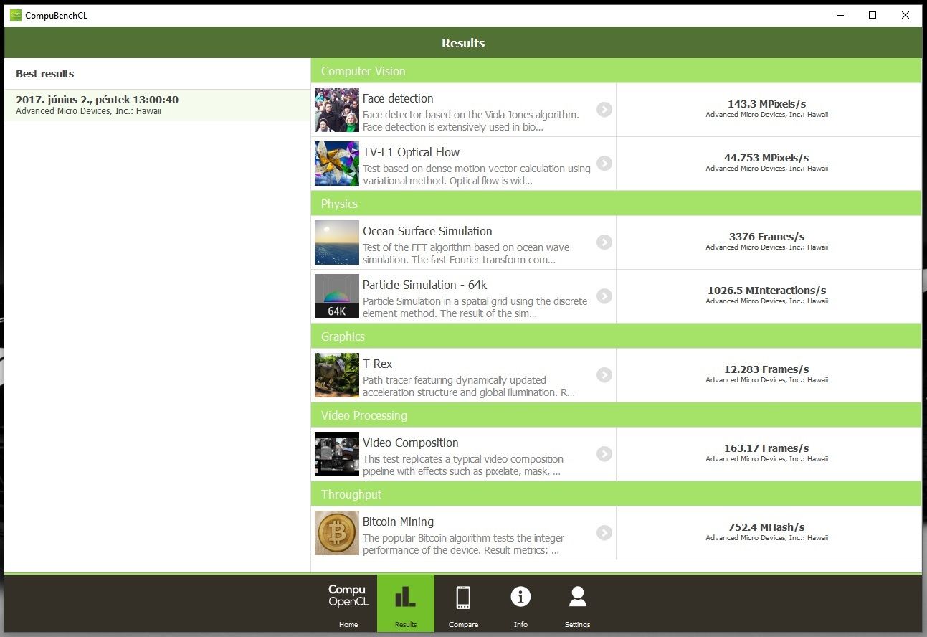Viewport: 927px width, 637px height.
Task: Click the Ocean Surface Simulation thumbnail
Action: (337, 242)
